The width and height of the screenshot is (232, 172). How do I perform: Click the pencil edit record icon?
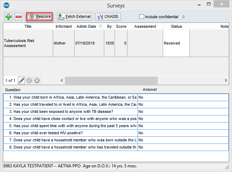(x=21, y=80)
